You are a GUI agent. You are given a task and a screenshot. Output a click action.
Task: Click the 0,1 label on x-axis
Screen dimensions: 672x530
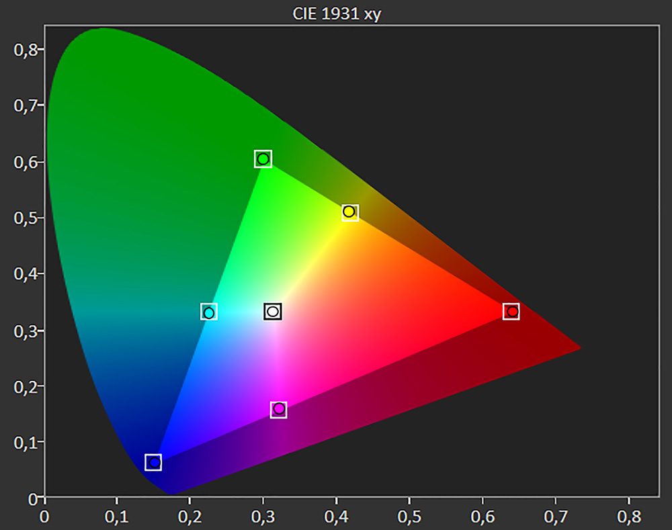116,517
